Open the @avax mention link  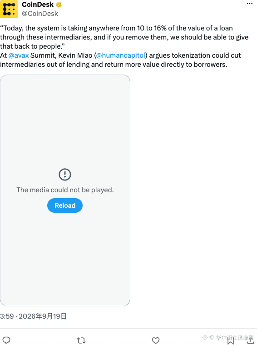19,55
